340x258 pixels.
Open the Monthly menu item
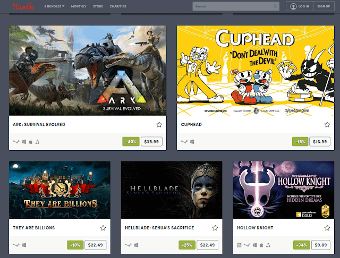79,6
